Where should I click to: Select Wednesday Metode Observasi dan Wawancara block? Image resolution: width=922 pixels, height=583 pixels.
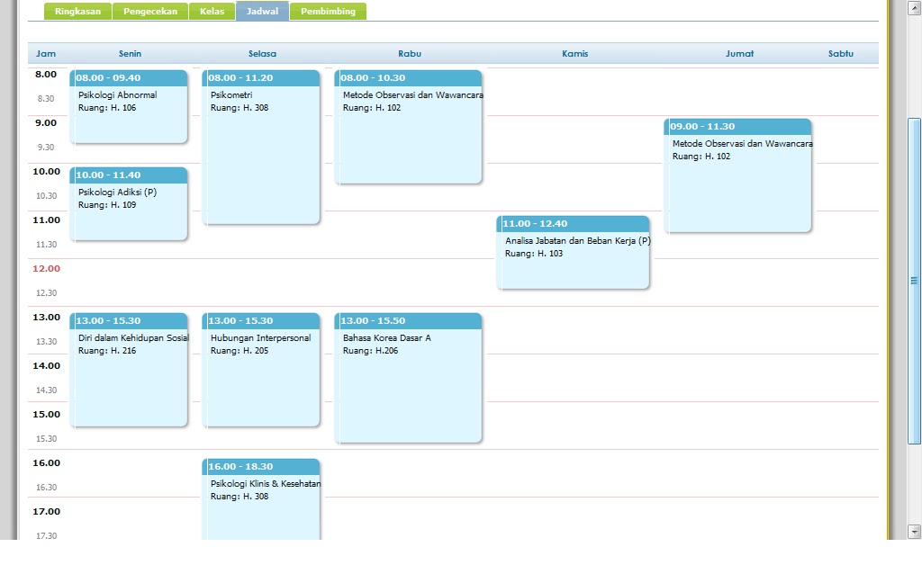pyautogui.click(x=408, y=127)
